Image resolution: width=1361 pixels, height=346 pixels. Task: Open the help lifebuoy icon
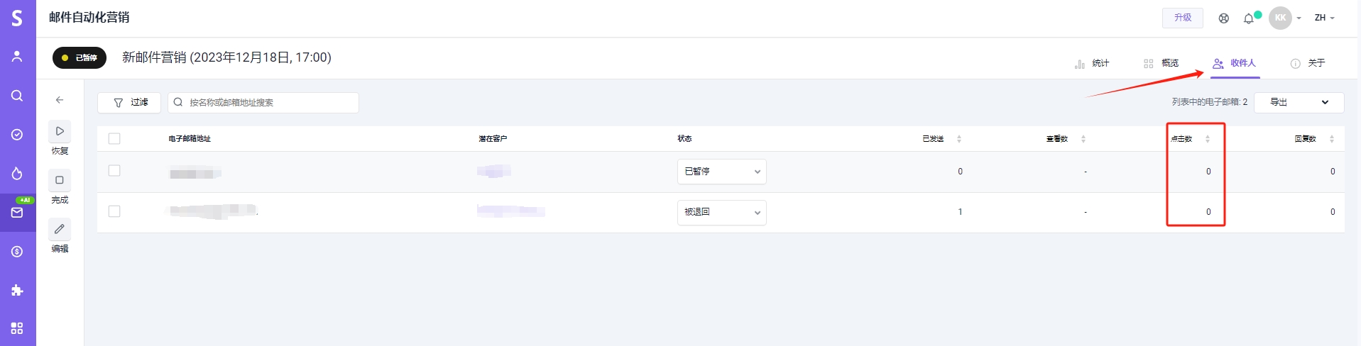[1224, 18]
